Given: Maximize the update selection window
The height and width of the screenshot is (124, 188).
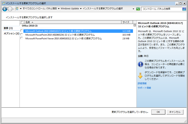Looking at the screenshot, I should coord(180,4).
